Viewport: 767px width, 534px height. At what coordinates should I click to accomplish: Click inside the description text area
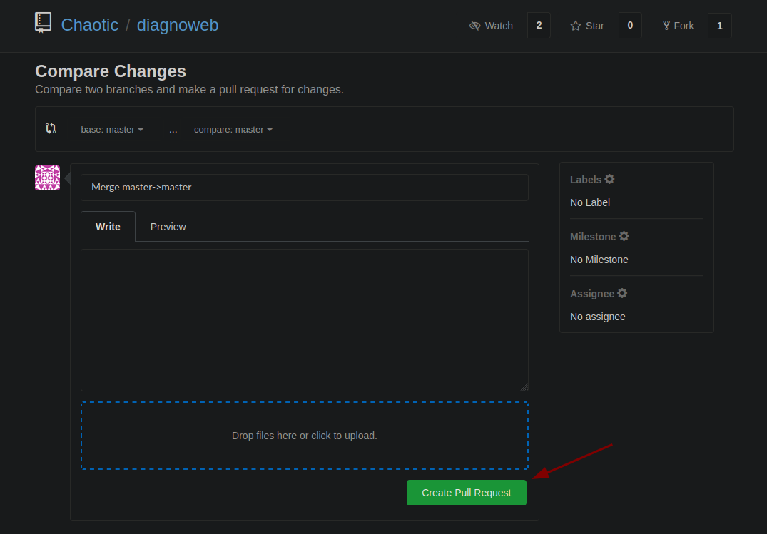coord(304,320)
